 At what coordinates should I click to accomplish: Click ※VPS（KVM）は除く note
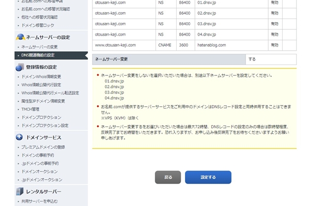[120, 118]
